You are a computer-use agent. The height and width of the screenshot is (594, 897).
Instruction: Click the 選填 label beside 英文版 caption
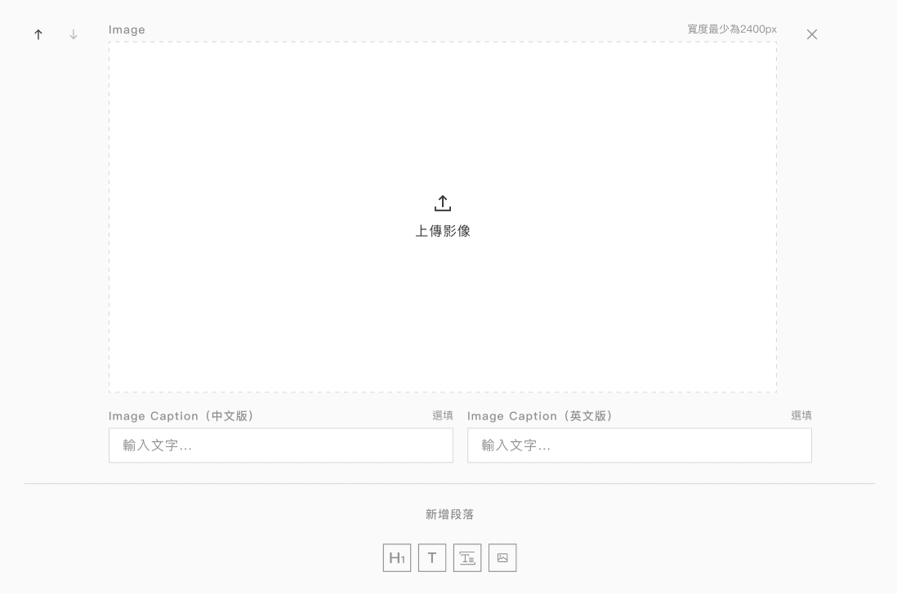801,415
